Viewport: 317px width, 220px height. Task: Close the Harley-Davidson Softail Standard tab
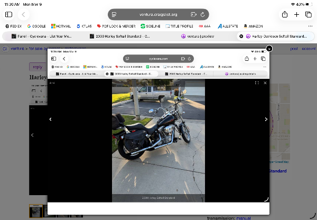[x=241, y=36]
